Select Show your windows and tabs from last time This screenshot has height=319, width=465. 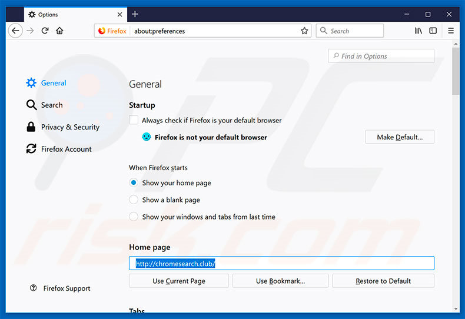click(134, 217)
